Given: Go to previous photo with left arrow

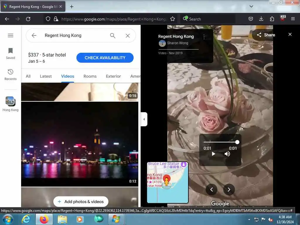Looking at the screenshot, I should tap(212, 190).
